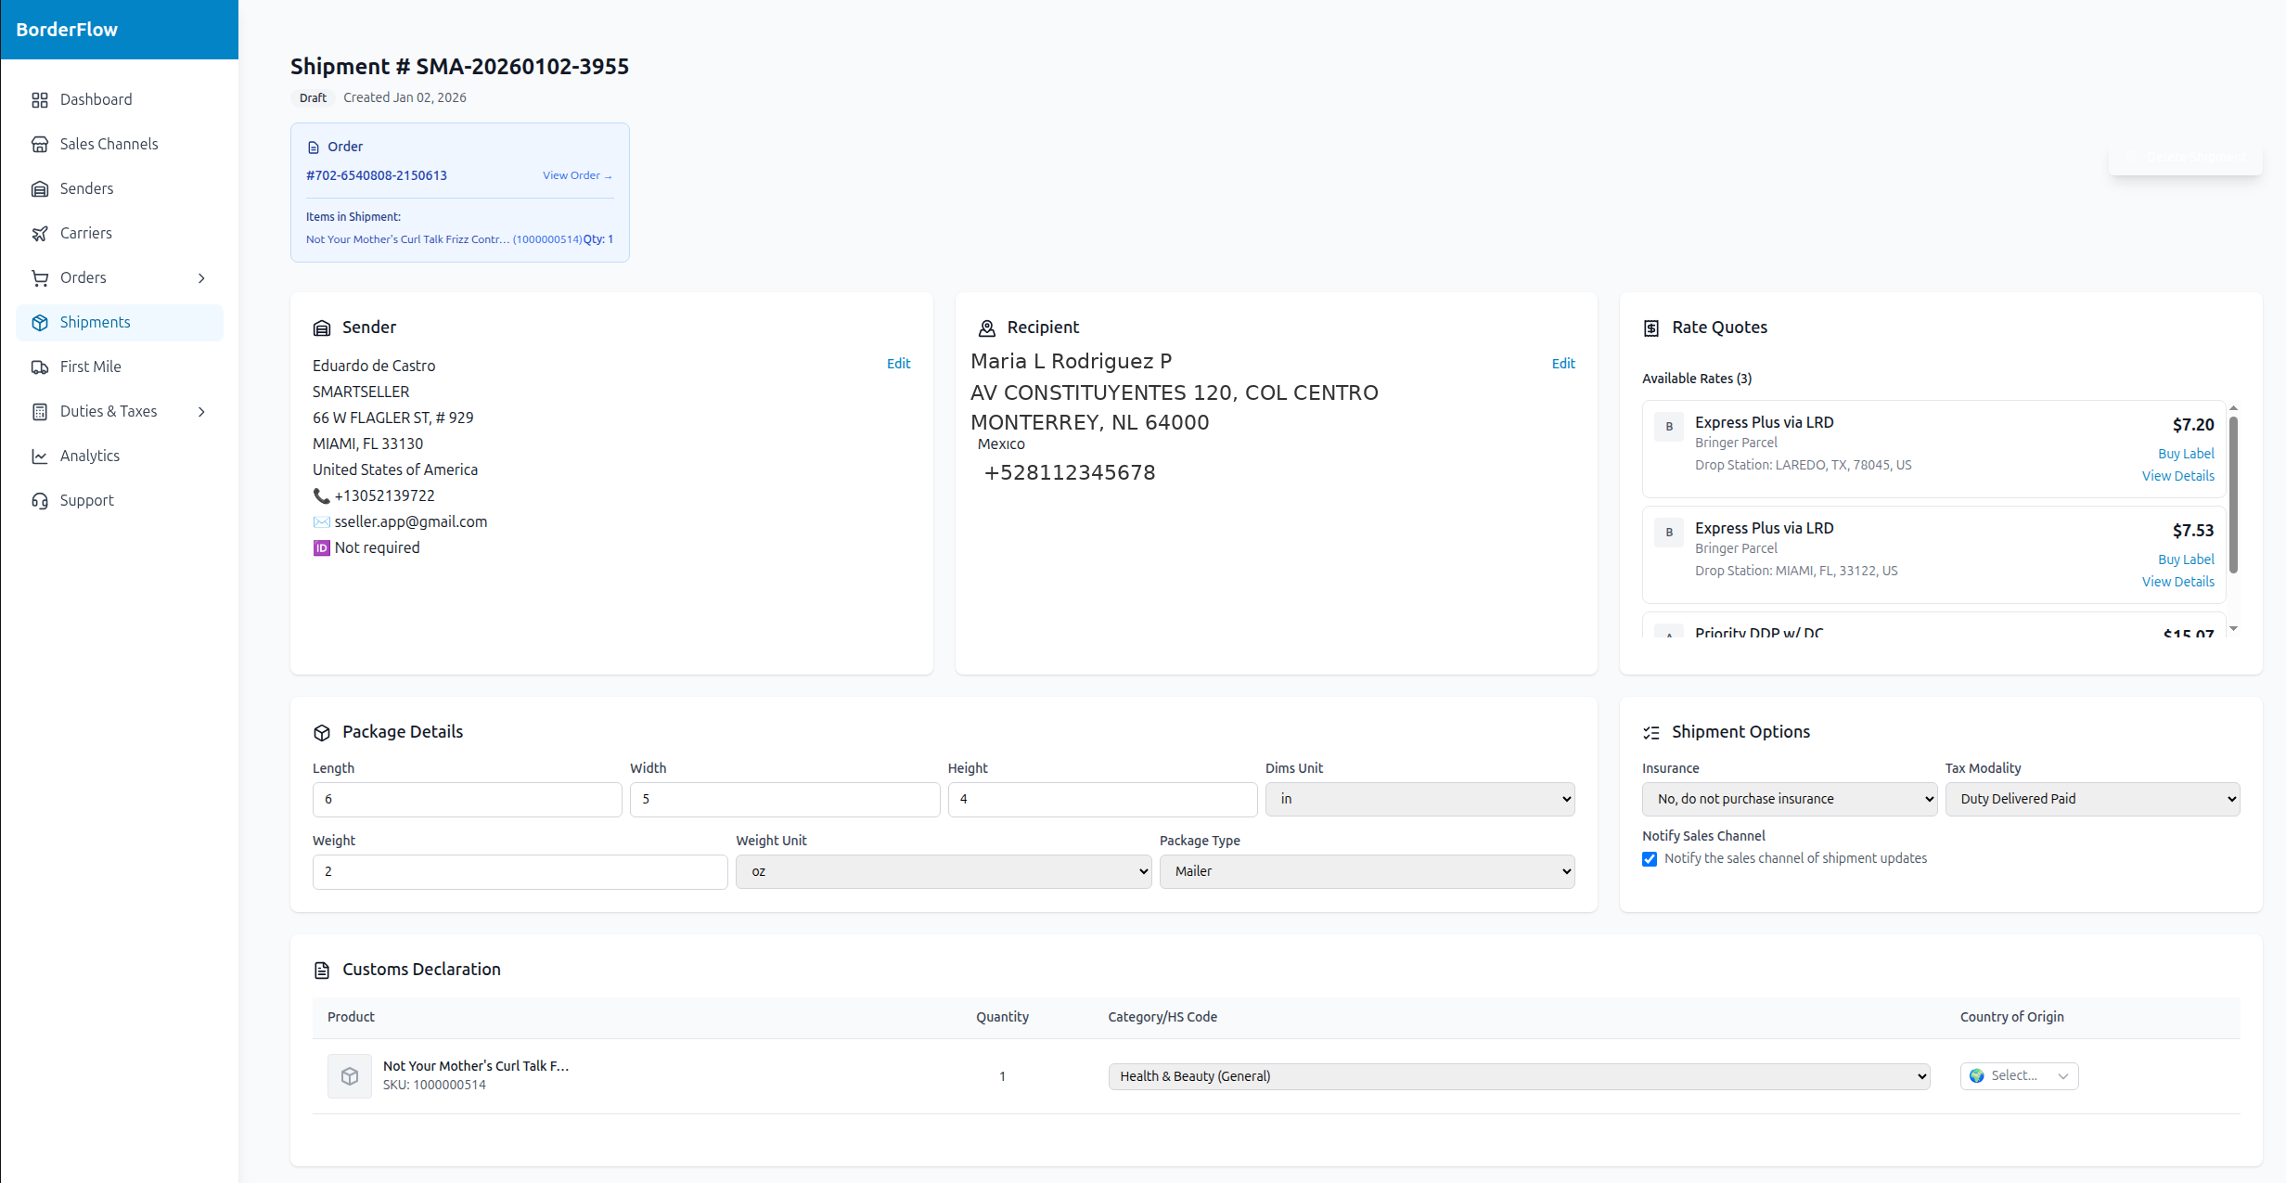Expand the Orders section in the sidebar
Viewport: 2286px width, 1183px height.
click(201, 277)
